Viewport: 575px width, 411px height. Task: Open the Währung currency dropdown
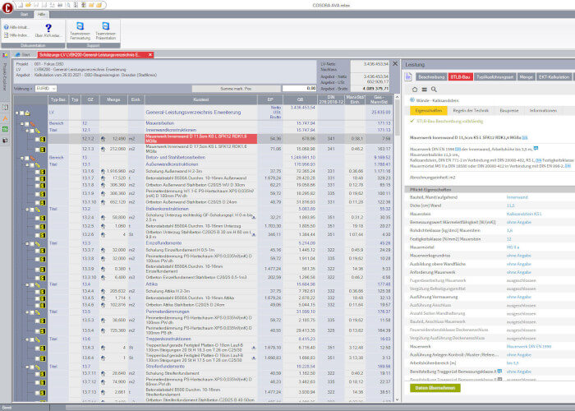tap(53, 89)
